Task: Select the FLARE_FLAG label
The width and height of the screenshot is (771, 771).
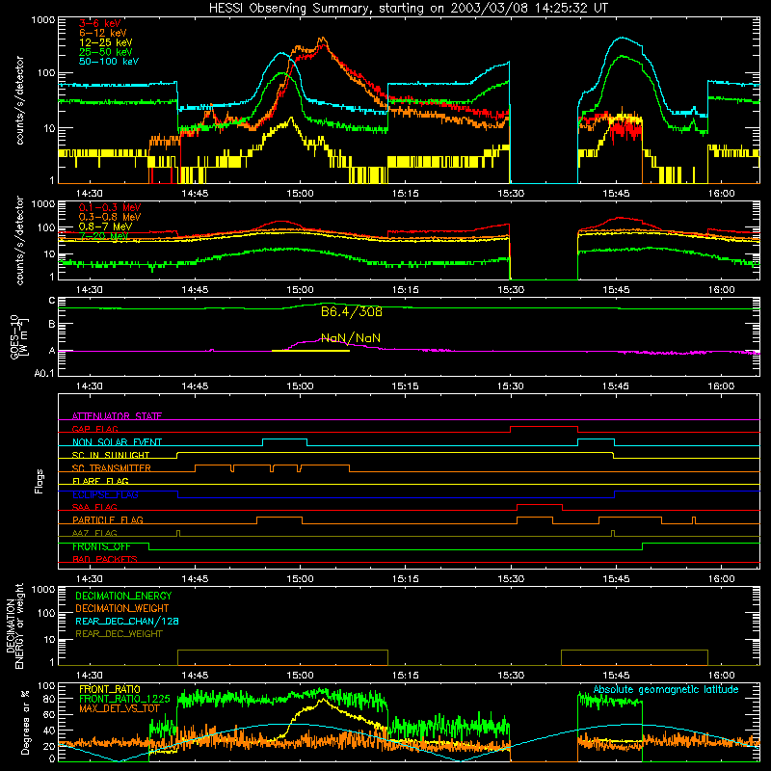Action: point(100,481)
